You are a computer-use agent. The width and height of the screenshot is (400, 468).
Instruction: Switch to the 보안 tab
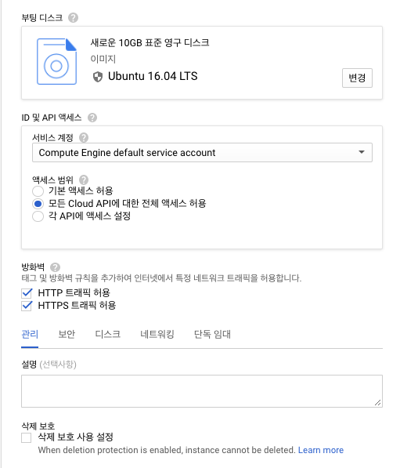pyautogui.click(x=67, y=334)
